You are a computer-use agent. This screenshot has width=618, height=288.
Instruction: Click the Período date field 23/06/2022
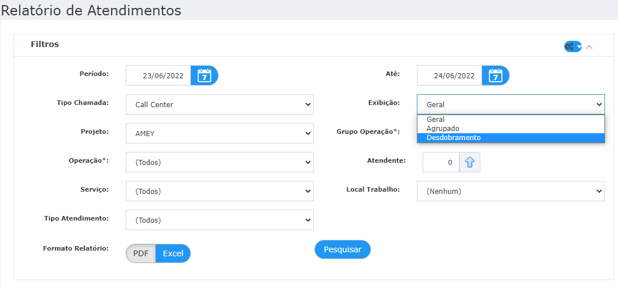point(159,75)
